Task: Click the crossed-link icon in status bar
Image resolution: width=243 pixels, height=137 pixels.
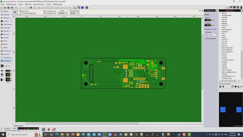Action: [54, 129]
